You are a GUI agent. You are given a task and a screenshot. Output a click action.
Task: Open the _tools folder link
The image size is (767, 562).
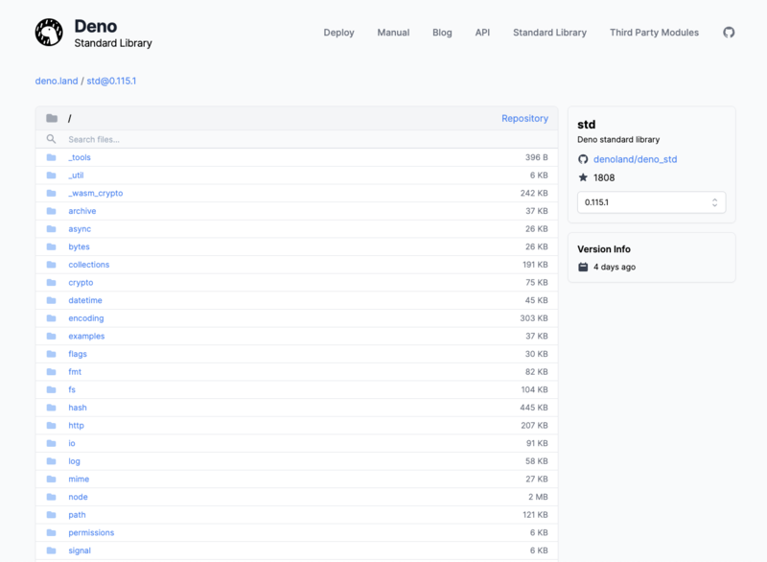(x=80, y=157)
